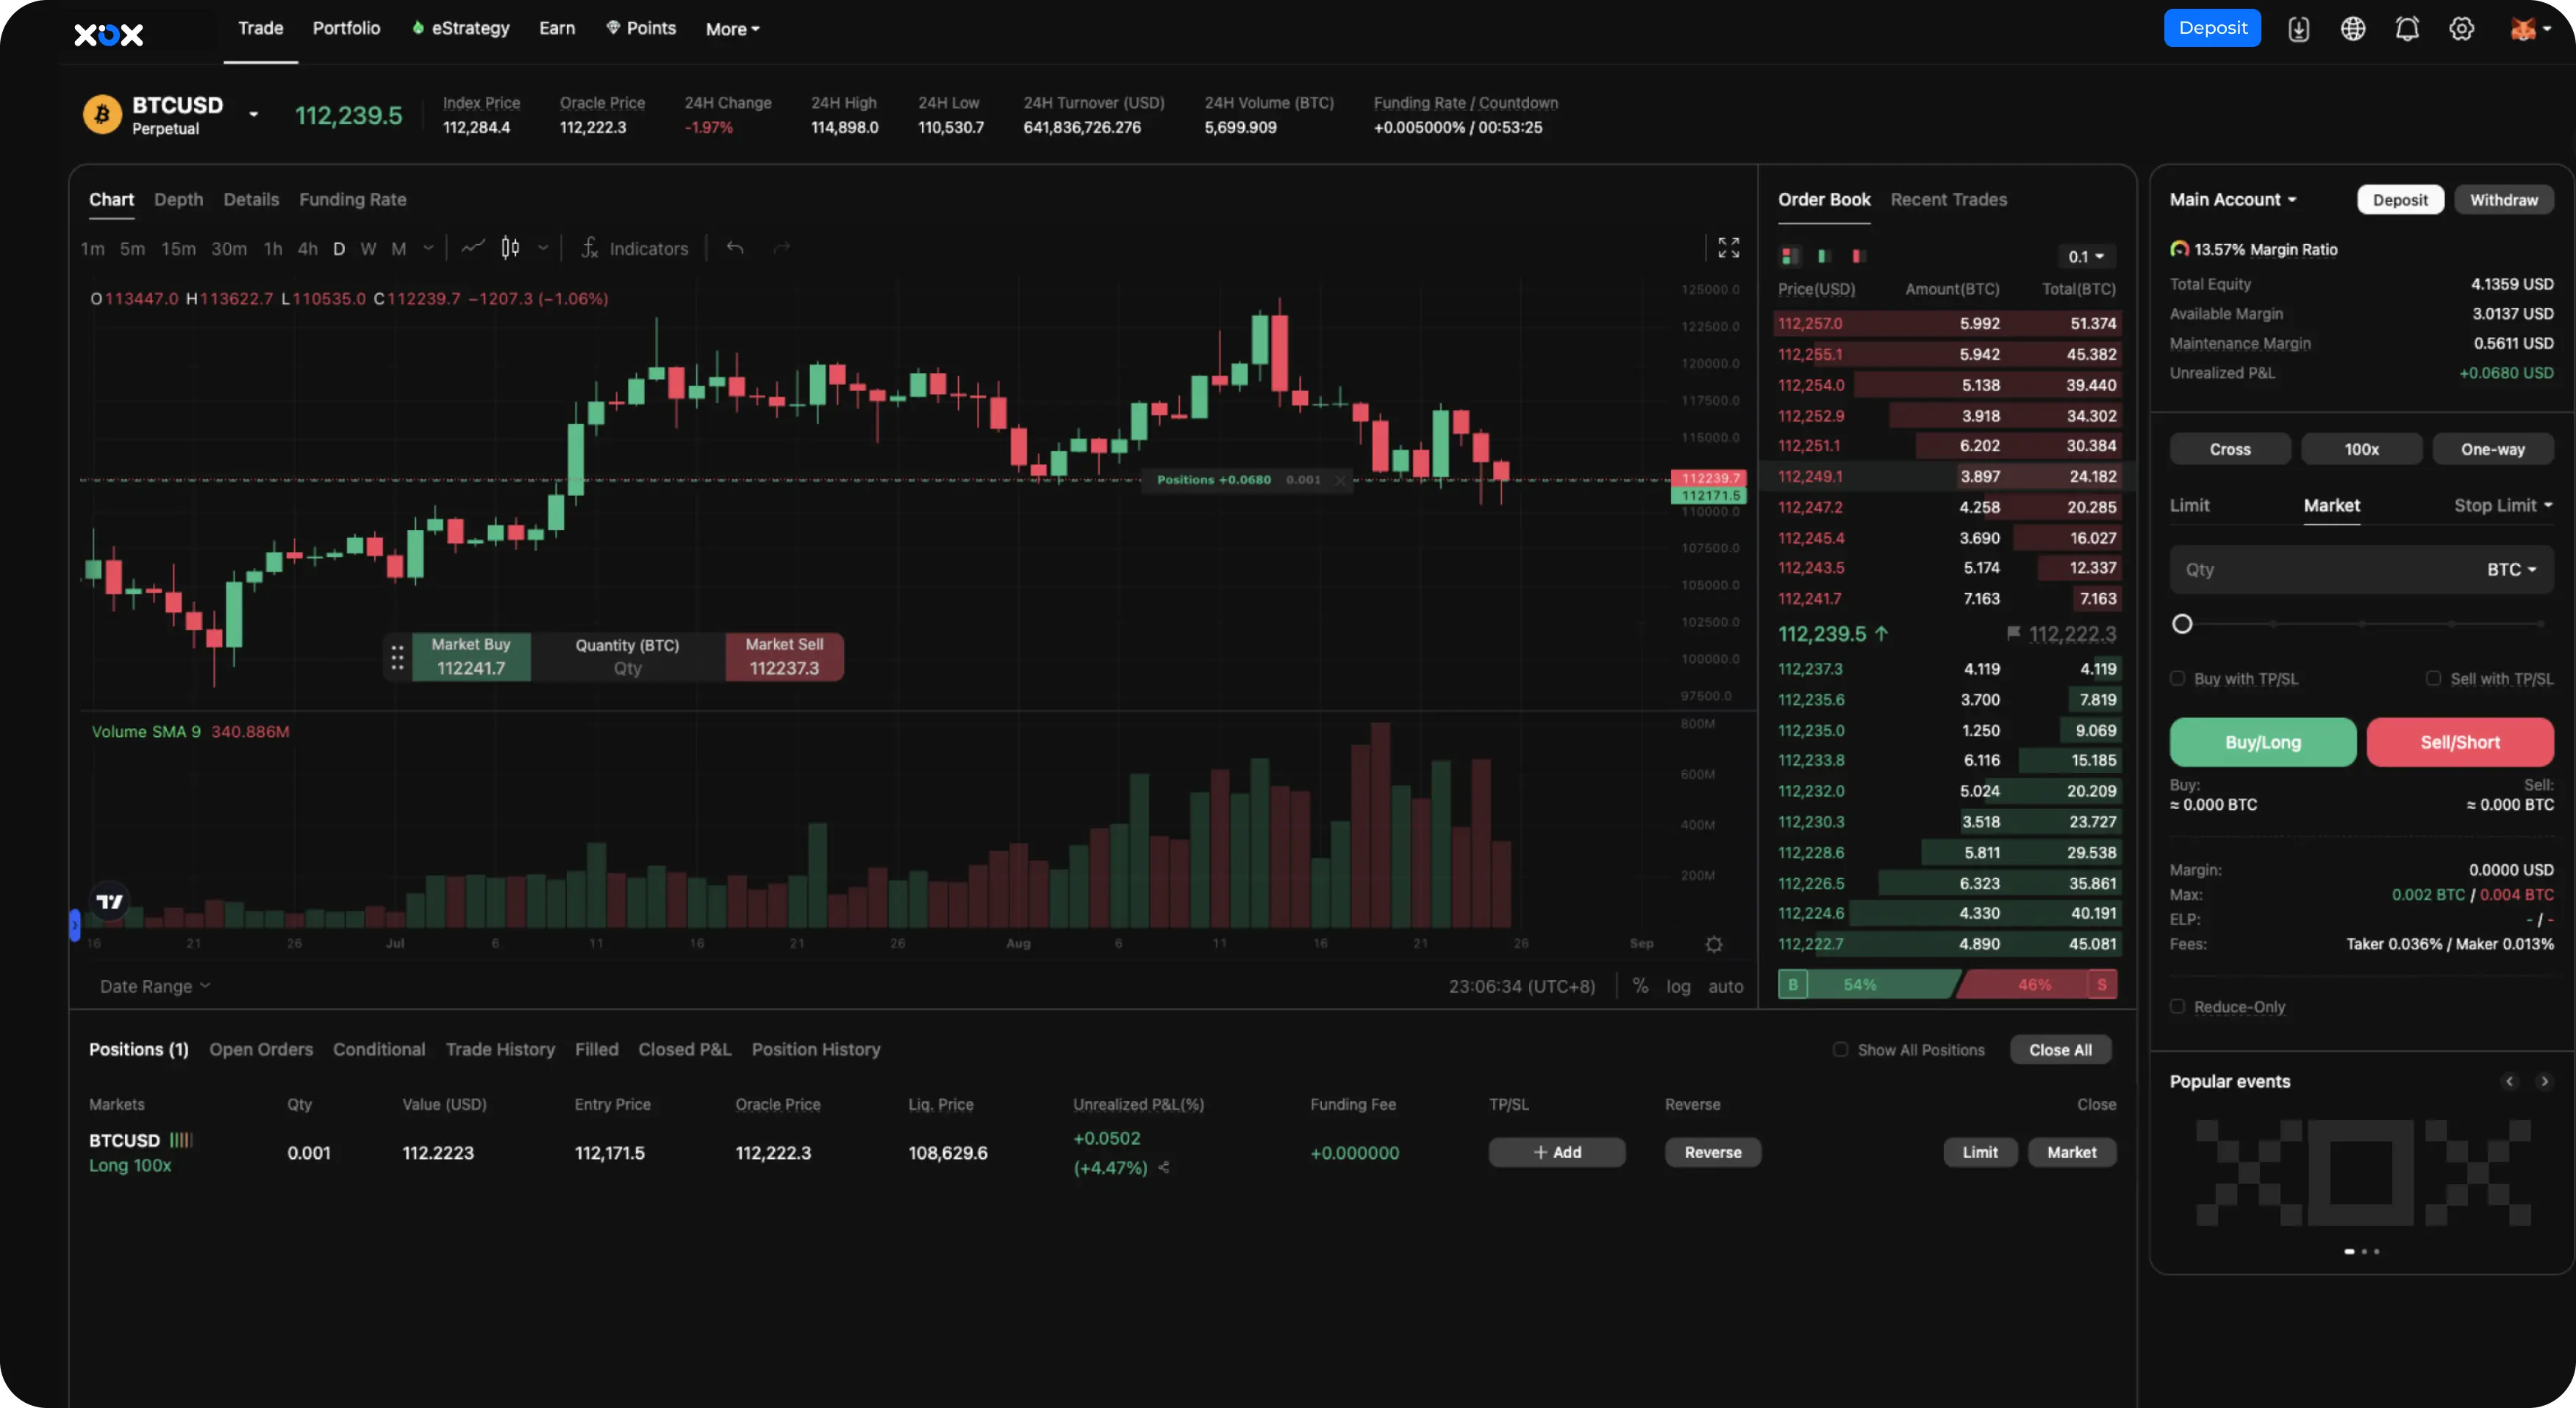
Task: Click the undo arrow on chart toolbar
Action: [x=736, y=248]
